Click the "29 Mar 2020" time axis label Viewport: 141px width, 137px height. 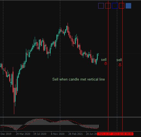coord(23,134)
